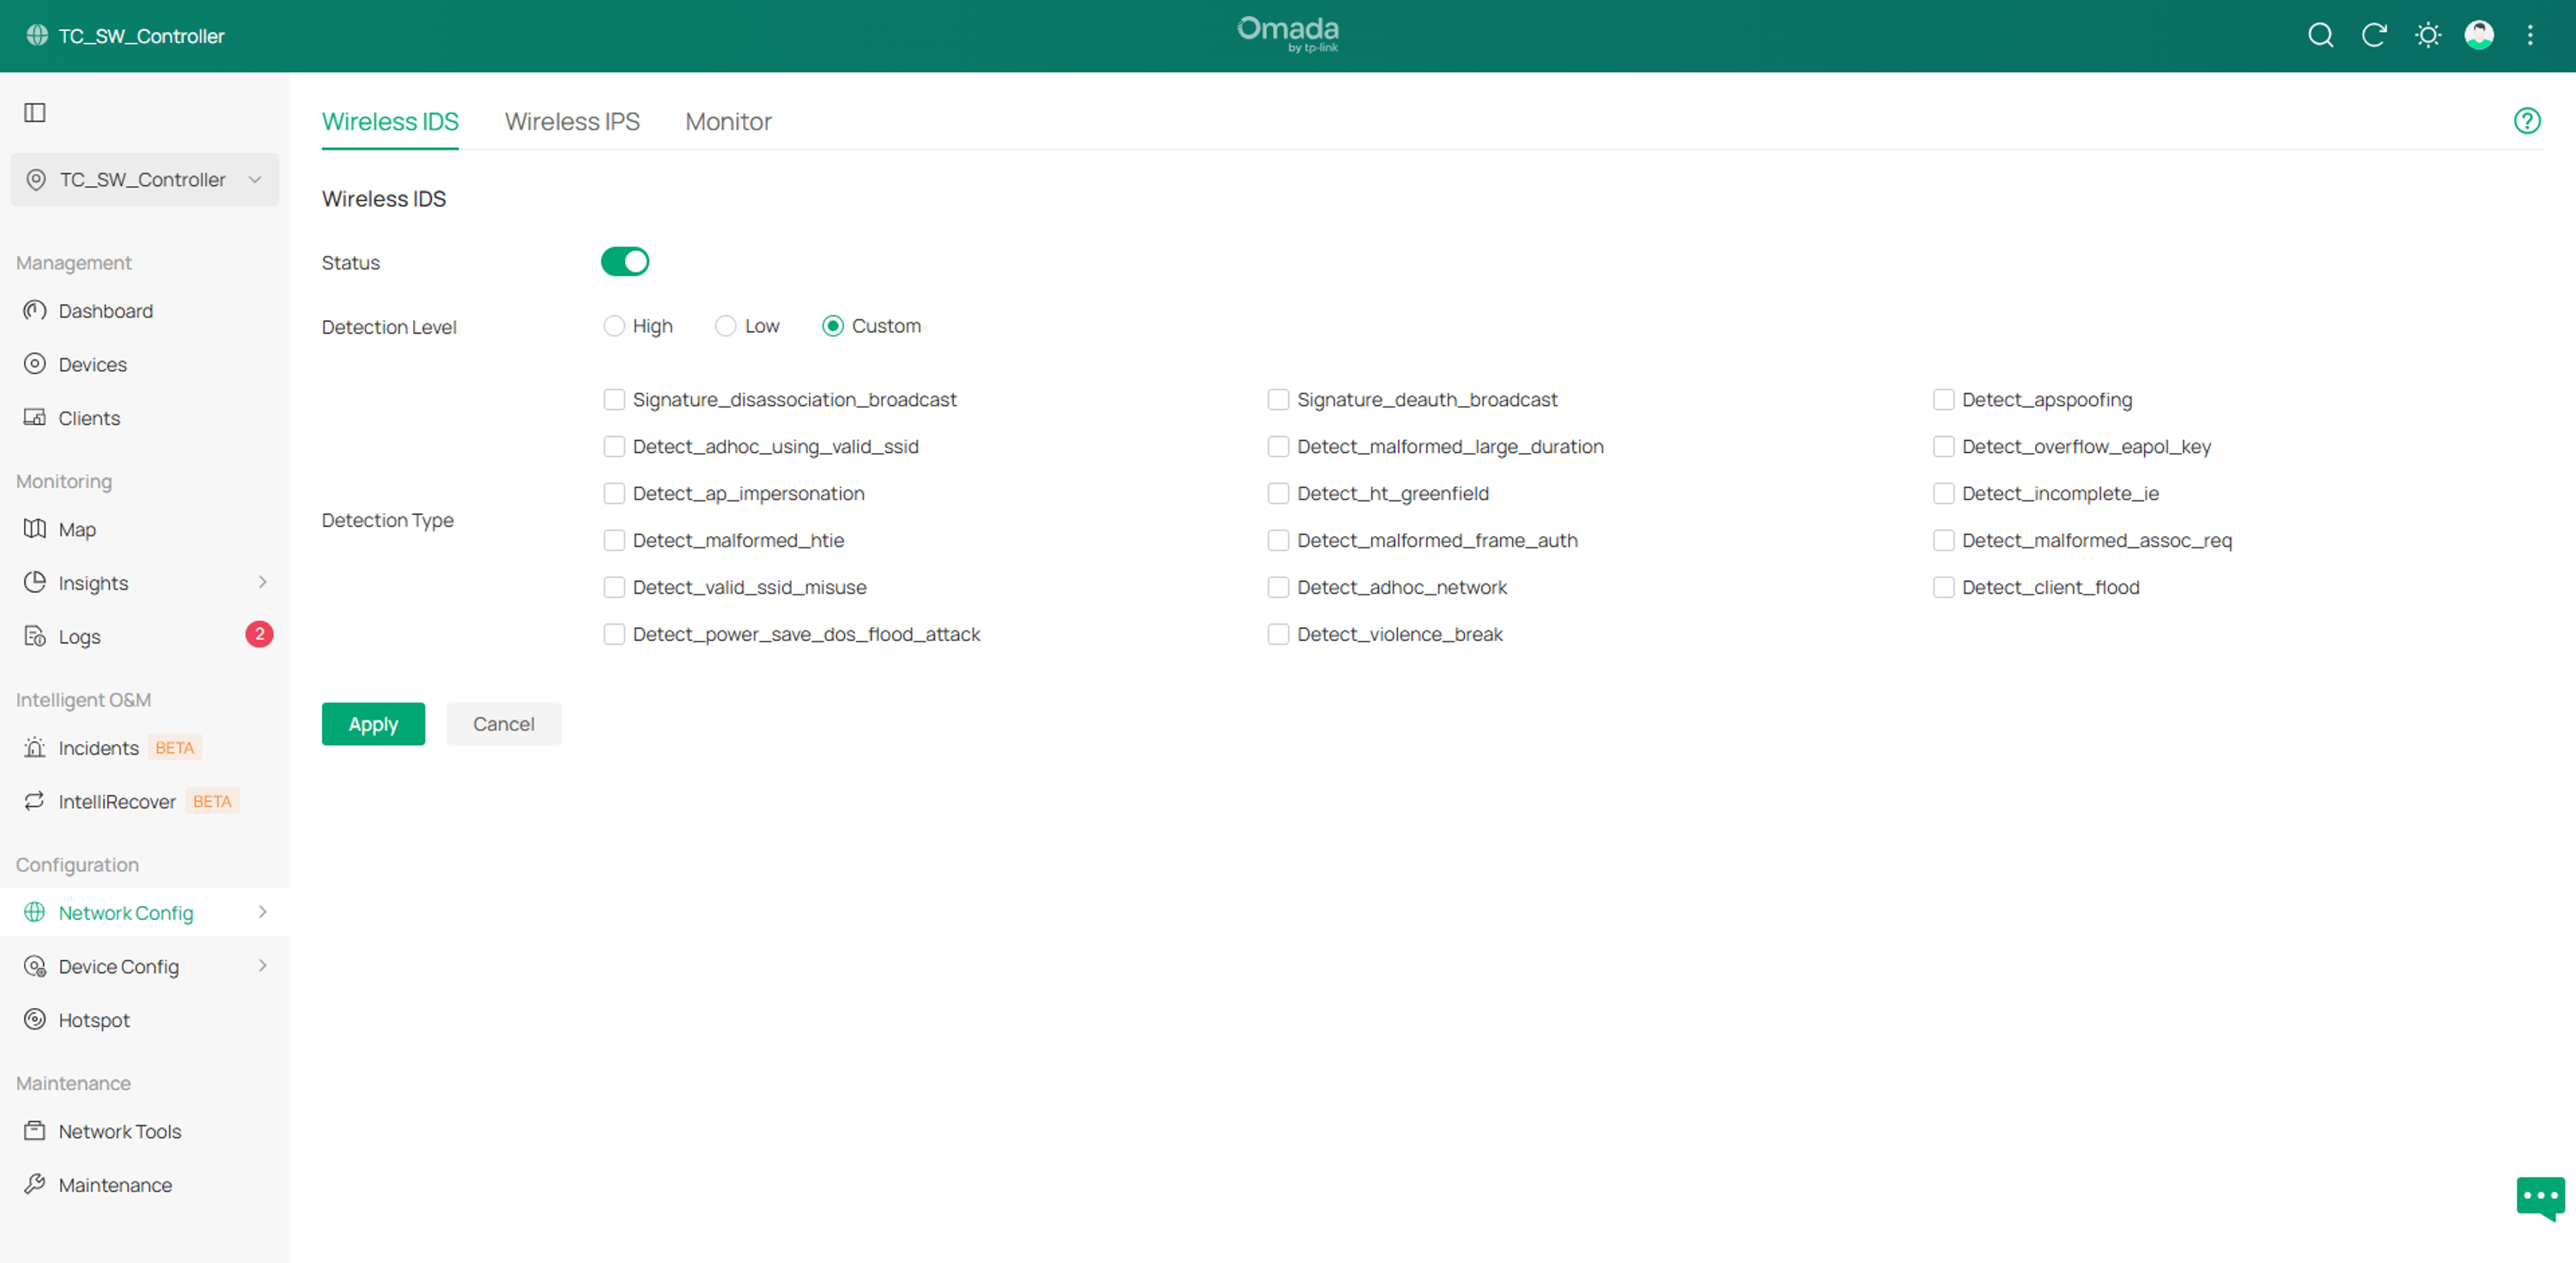Screen dimensions: 2576x1263
Task: Collapse the sidebar panel icon
Action: click(x=35, y=112)
